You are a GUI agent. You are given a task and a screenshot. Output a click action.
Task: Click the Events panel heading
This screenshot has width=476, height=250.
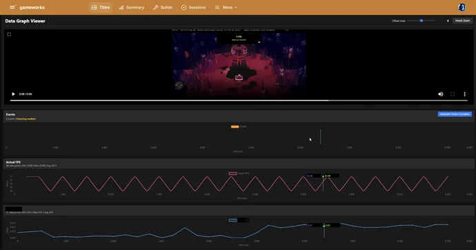click(x=10, y=114)
